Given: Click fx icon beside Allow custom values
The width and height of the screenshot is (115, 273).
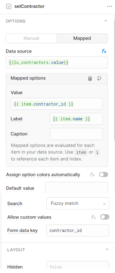Looking at the screenshot, I should [x=93, y=217].
